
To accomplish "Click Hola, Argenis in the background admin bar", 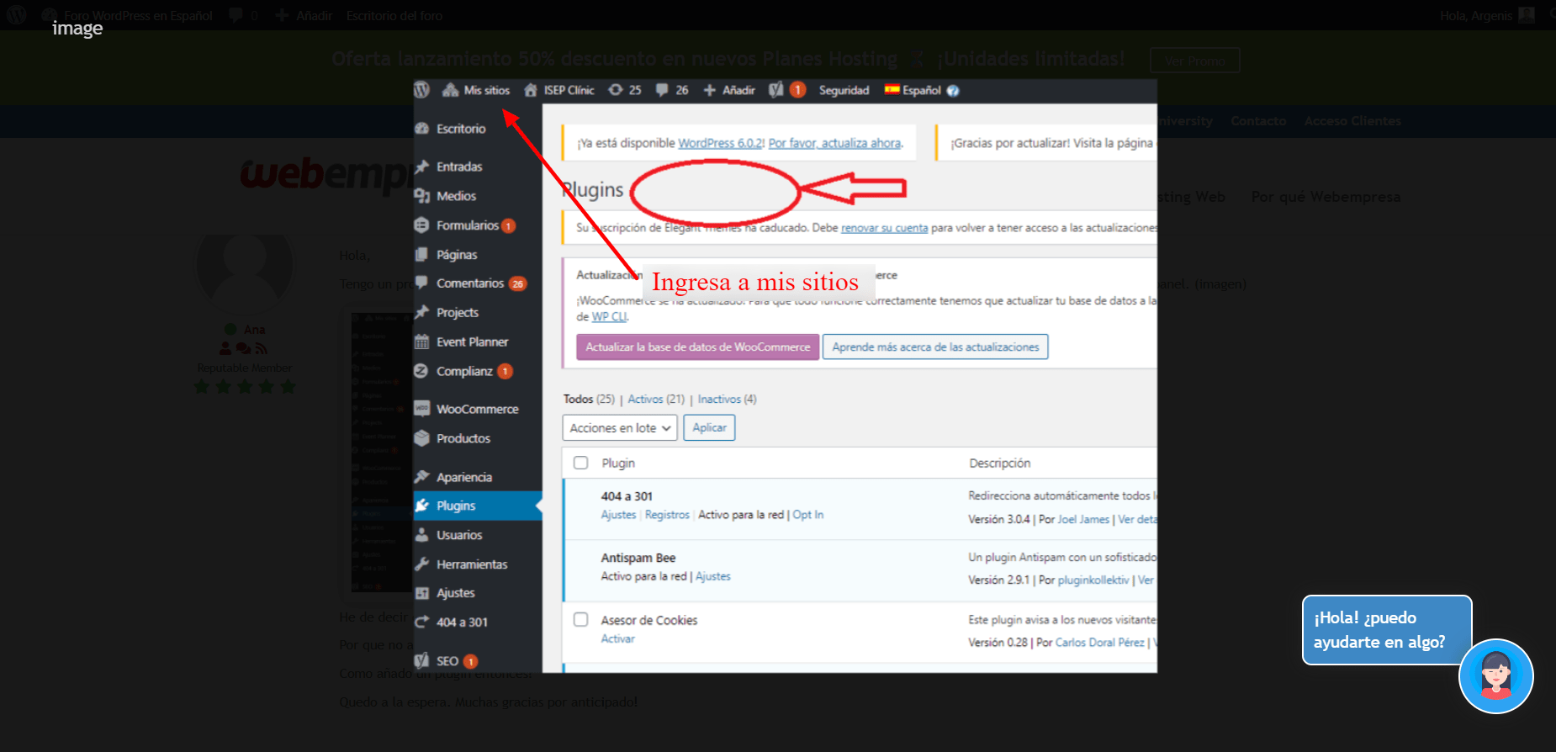I will 1476,16.
